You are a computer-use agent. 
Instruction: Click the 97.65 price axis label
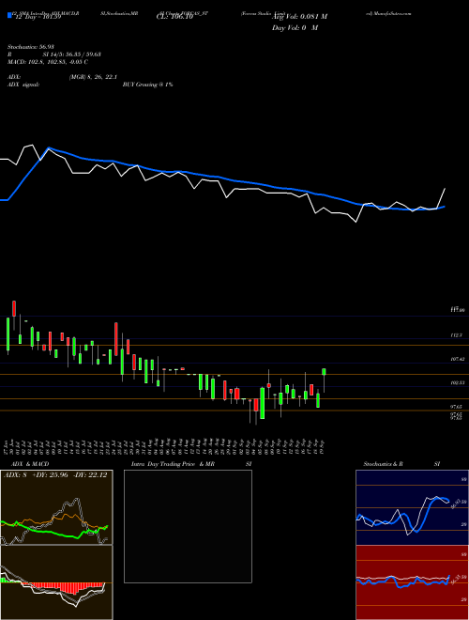point(456,407)
